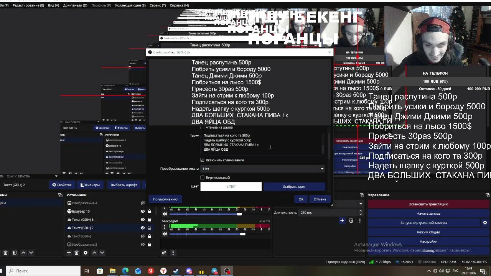Open Microsoft Edge from taskbar

tap(125, 271)
